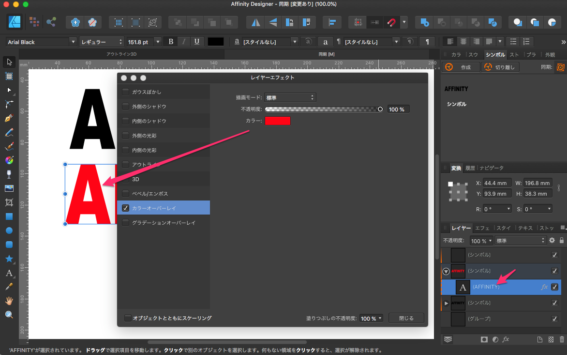Toggle Underline text formatting button
Screen dimensions: 567x355
click(x=197, y=42)
